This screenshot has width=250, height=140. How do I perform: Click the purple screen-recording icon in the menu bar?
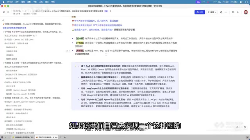click(x=198, y=2)
